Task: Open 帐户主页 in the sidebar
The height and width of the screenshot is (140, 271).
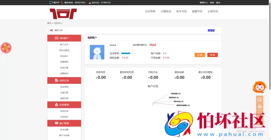Action: tap(64, 44)
